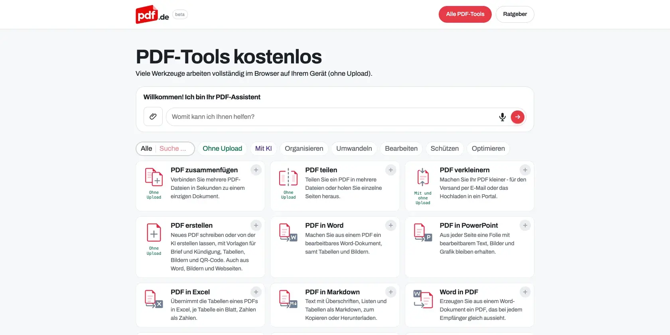670x335 pixels.
Task: Open the PDF zusammenfügen tool title
Action: click(204, 170)
